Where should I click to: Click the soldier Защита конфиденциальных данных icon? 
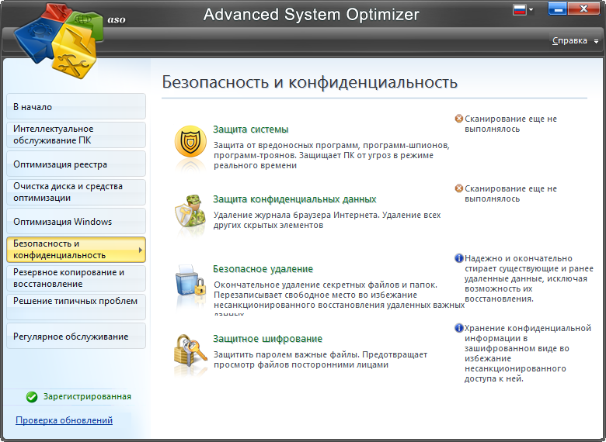pyautogui.click(x=190, y=212)
